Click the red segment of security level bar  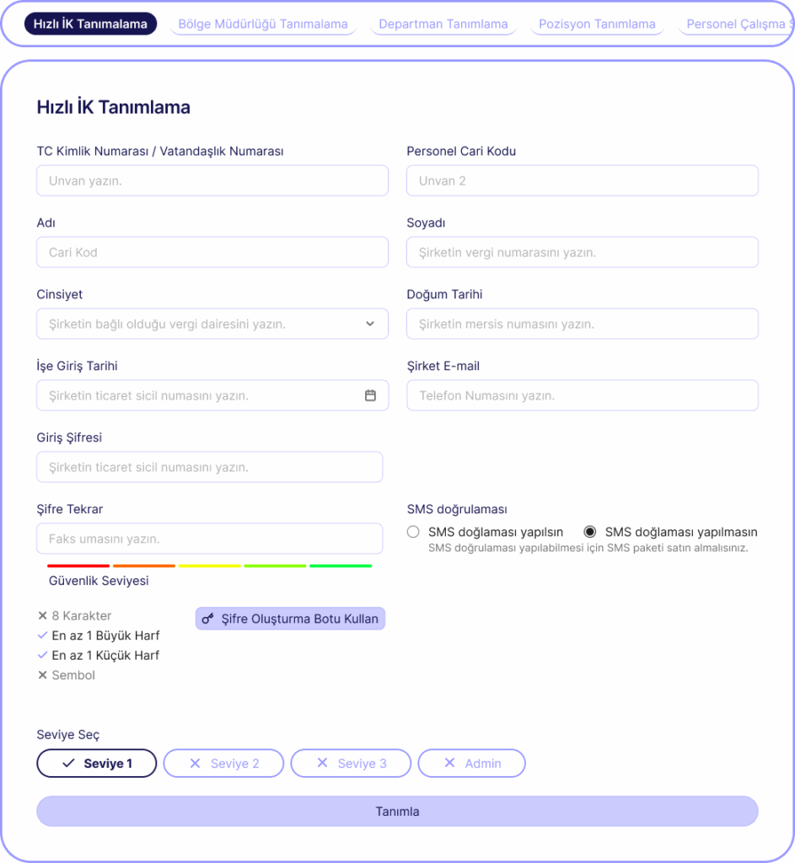[x=78, y=566]
